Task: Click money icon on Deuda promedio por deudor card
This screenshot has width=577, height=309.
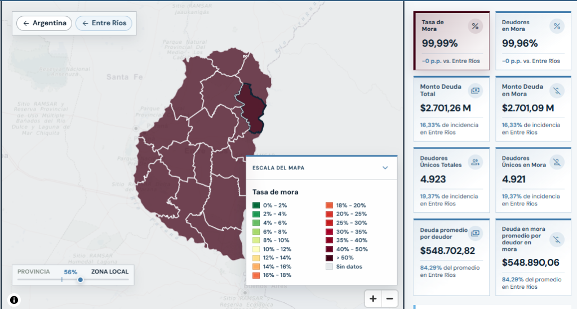Action: (x=475, y=233)
